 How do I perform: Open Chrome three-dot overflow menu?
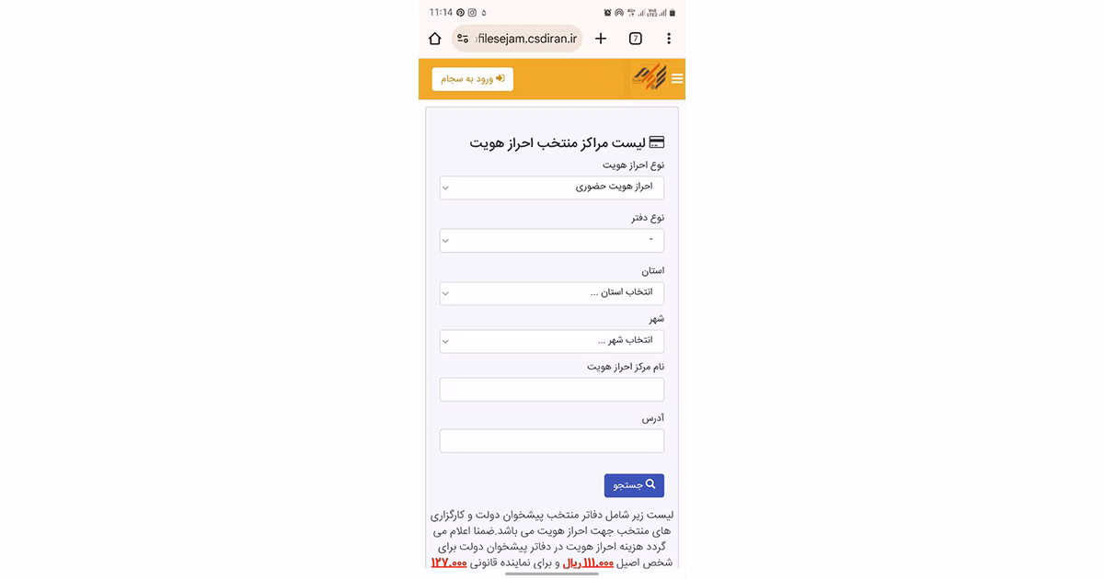click(669, 39)
